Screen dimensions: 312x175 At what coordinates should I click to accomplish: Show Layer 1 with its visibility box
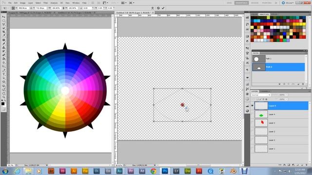[253, 149]
